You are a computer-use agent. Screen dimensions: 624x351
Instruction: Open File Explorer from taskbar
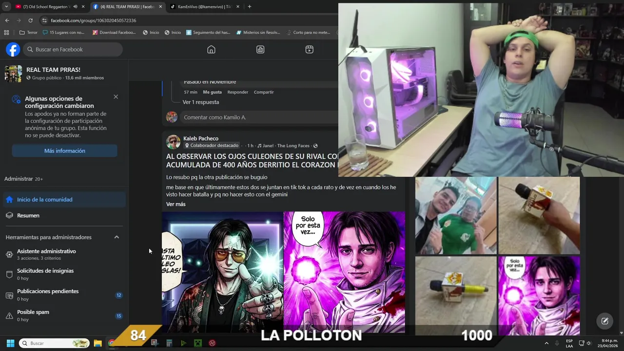[97, 343]
